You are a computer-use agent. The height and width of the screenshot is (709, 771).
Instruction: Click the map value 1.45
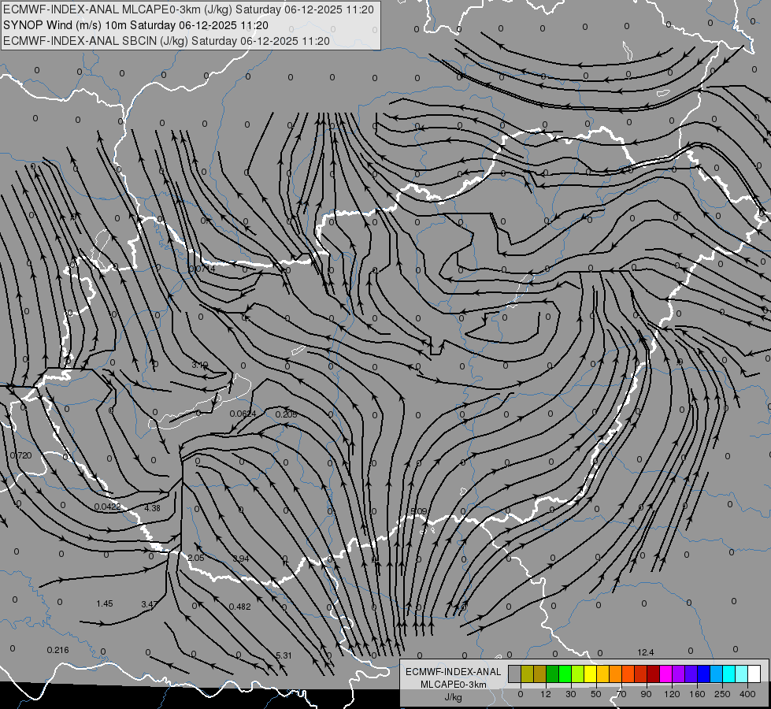105,603
